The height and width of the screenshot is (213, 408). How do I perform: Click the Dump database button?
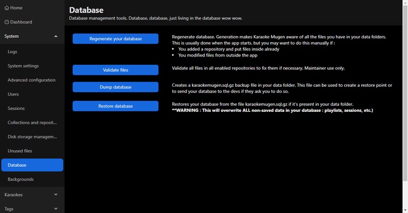[x=116, y=87]
